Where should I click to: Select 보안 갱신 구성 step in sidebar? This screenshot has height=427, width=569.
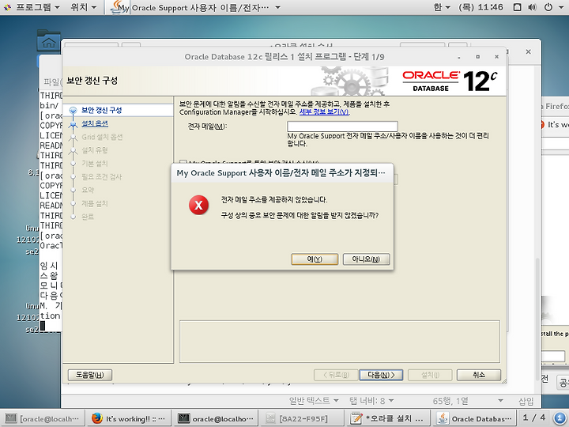tap(102, 111)
